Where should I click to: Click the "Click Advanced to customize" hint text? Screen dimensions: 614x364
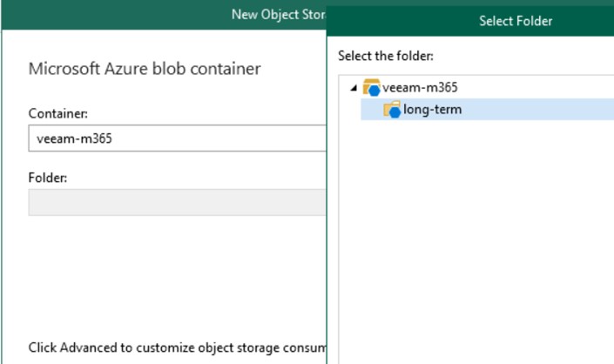(174, 347)
